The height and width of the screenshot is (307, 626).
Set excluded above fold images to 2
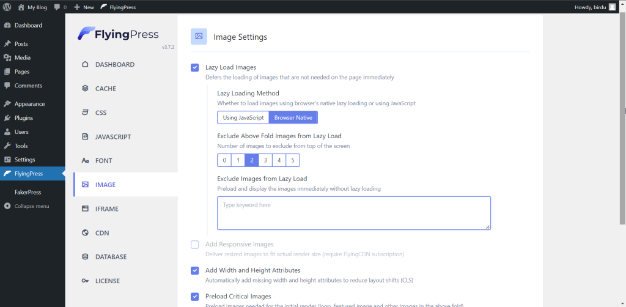pos(251,160)
